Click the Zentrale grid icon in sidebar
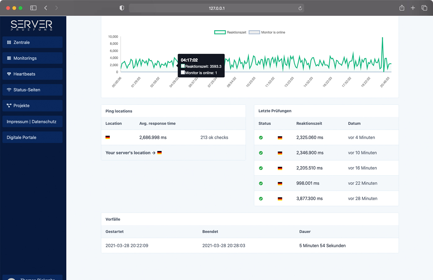The width and height of the screenshot is (433, 280). [x=9, y=42]
